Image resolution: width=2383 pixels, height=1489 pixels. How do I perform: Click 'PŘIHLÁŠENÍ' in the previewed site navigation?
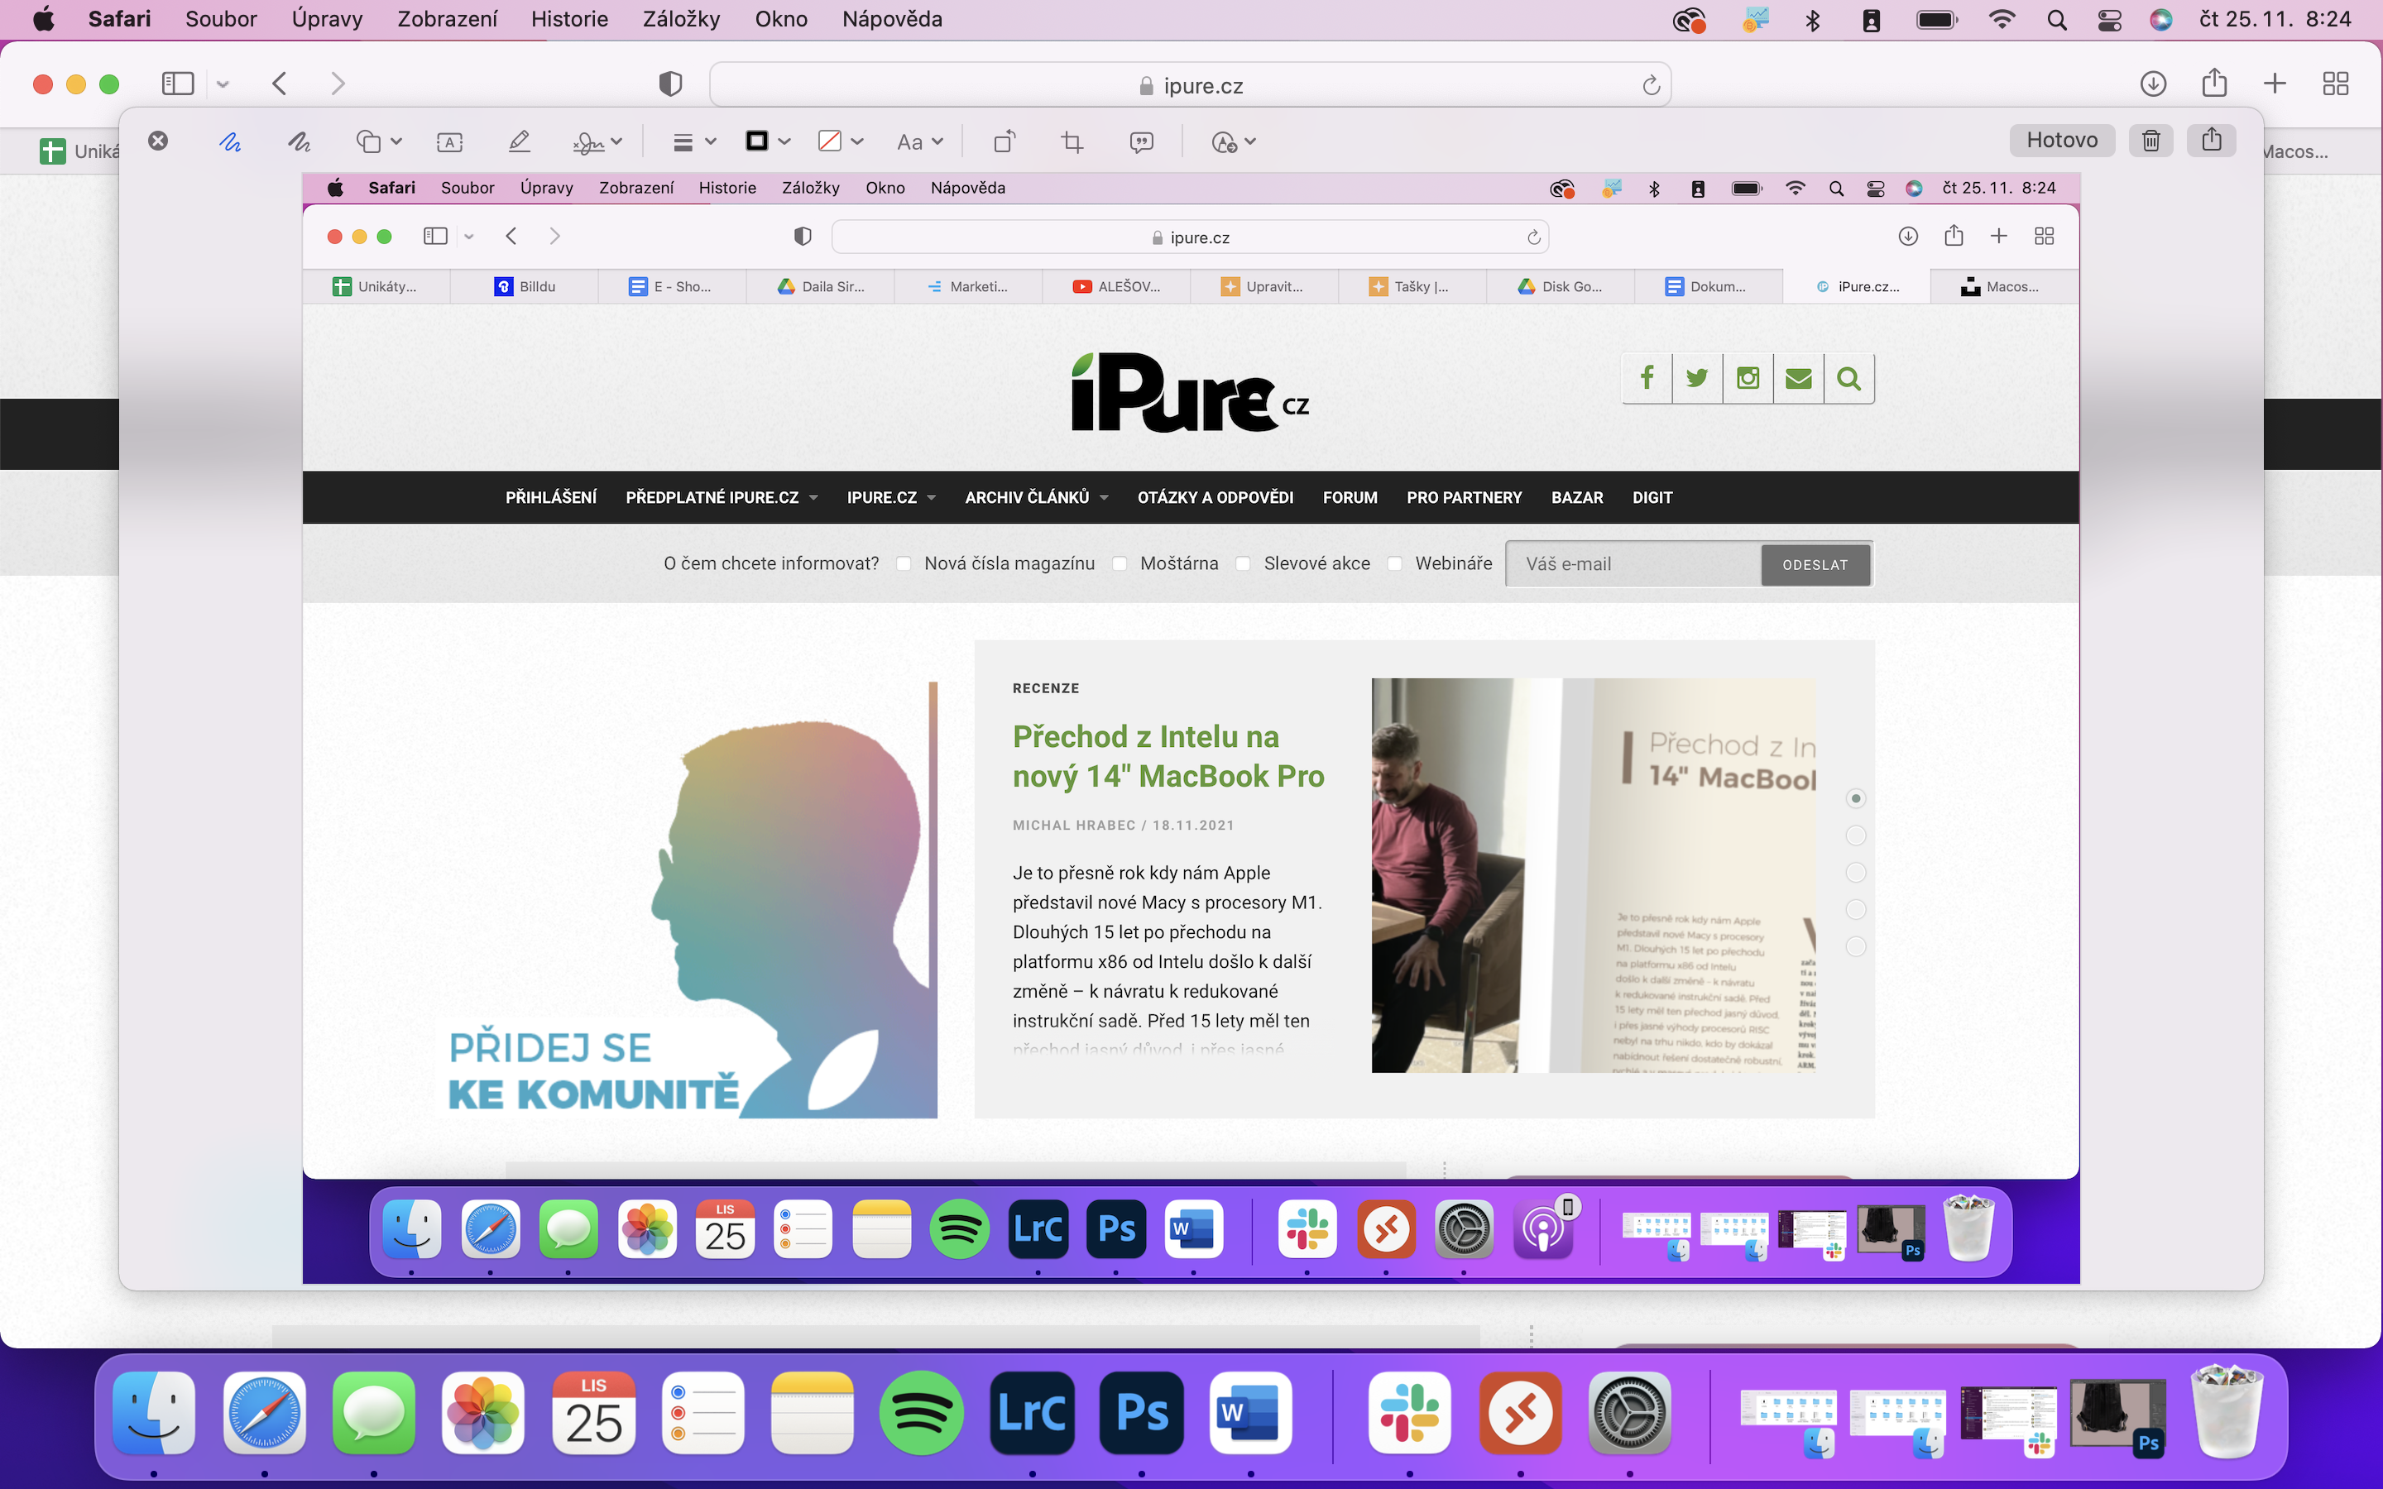(550, 498)
